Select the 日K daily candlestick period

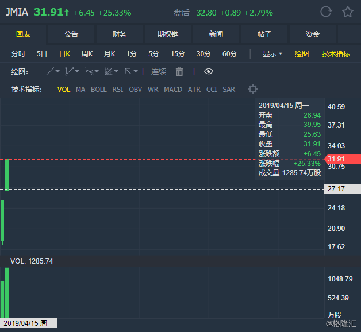click(x=65, y=54)
